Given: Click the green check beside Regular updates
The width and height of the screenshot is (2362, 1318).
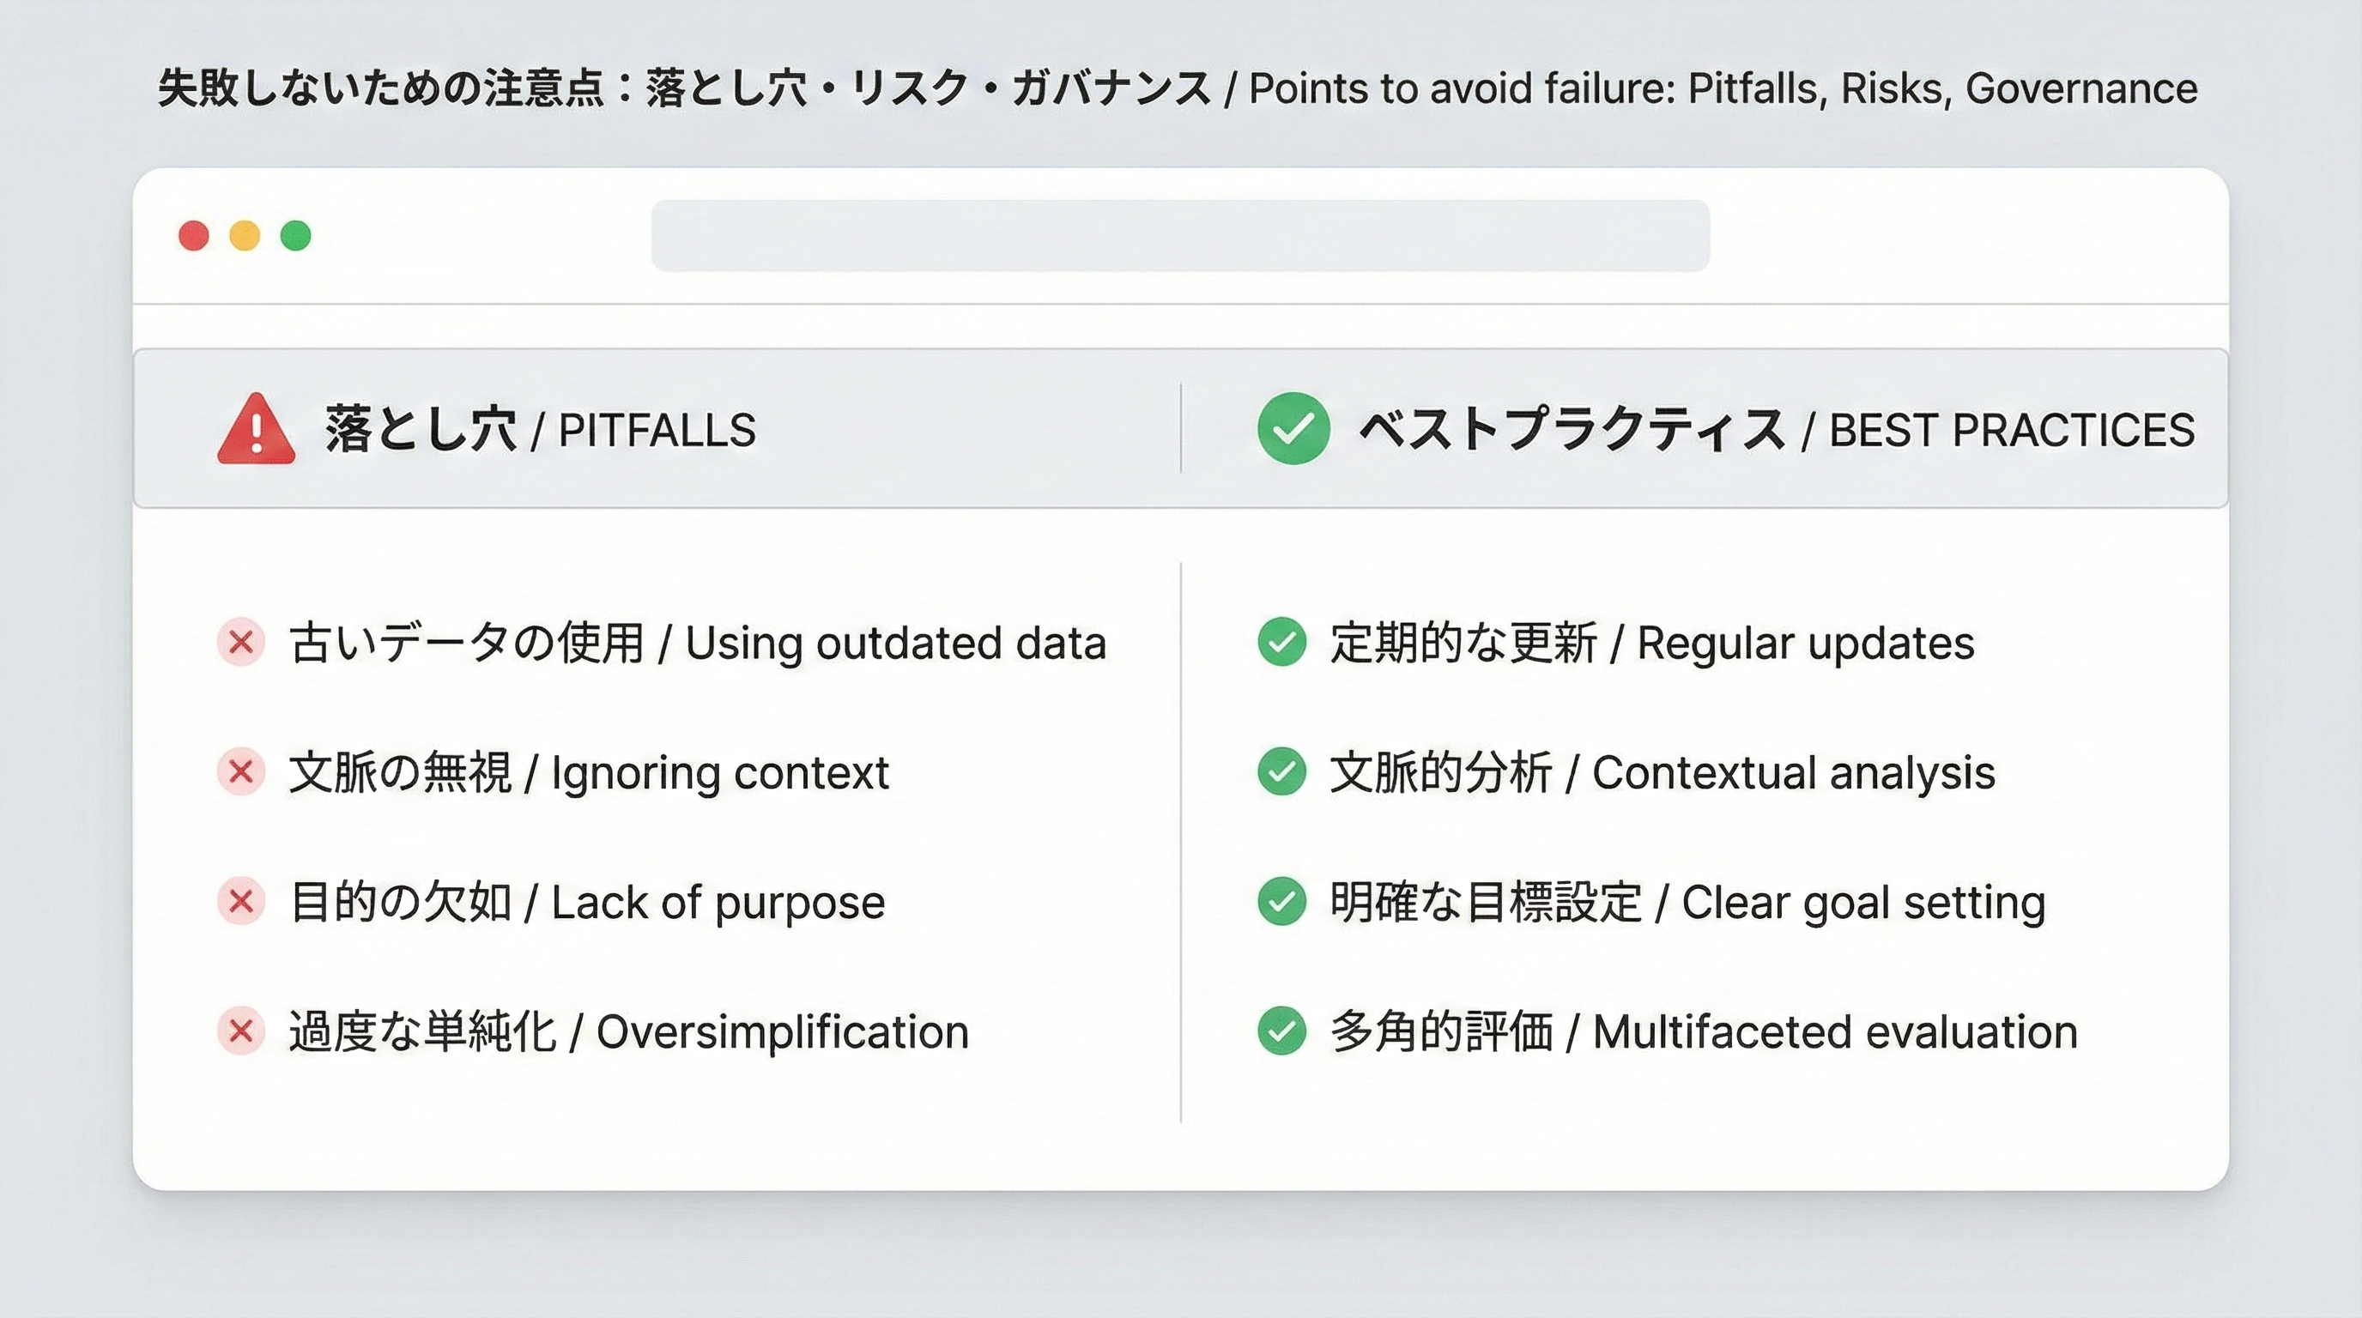Looking at the screenshot, I should [1282, 642].
